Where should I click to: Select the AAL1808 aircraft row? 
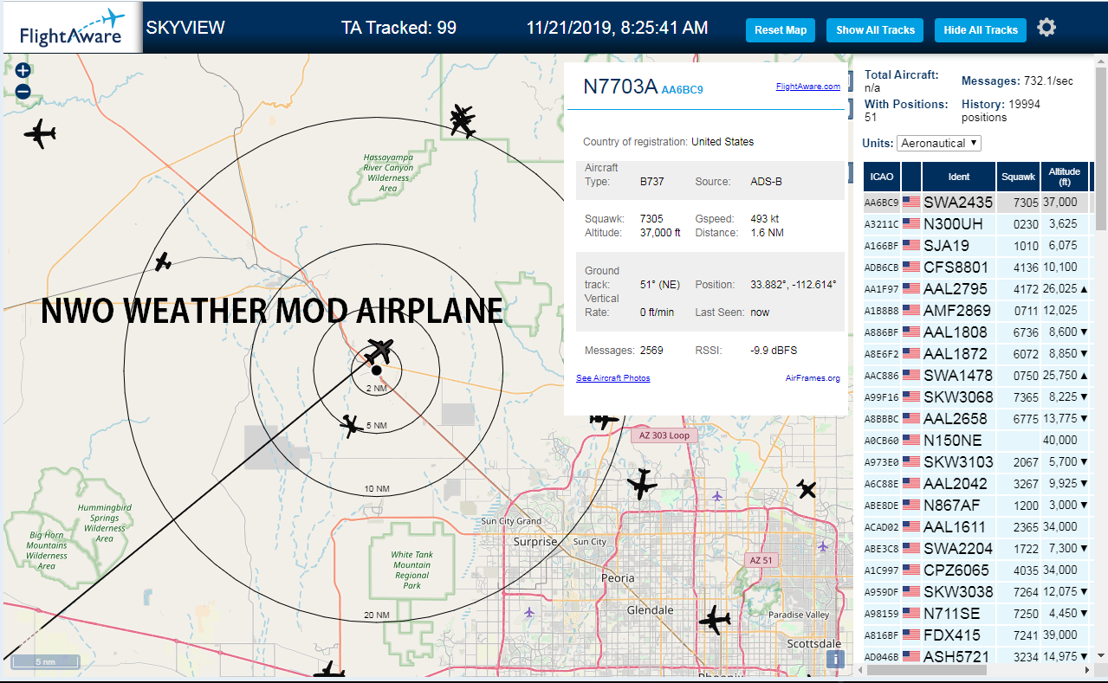[x=976, y=332]
